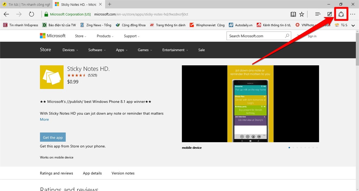This screenshot has width=359, height=191.
Task: Open the Ratings and reviews tab
Action: click(56, 173)
